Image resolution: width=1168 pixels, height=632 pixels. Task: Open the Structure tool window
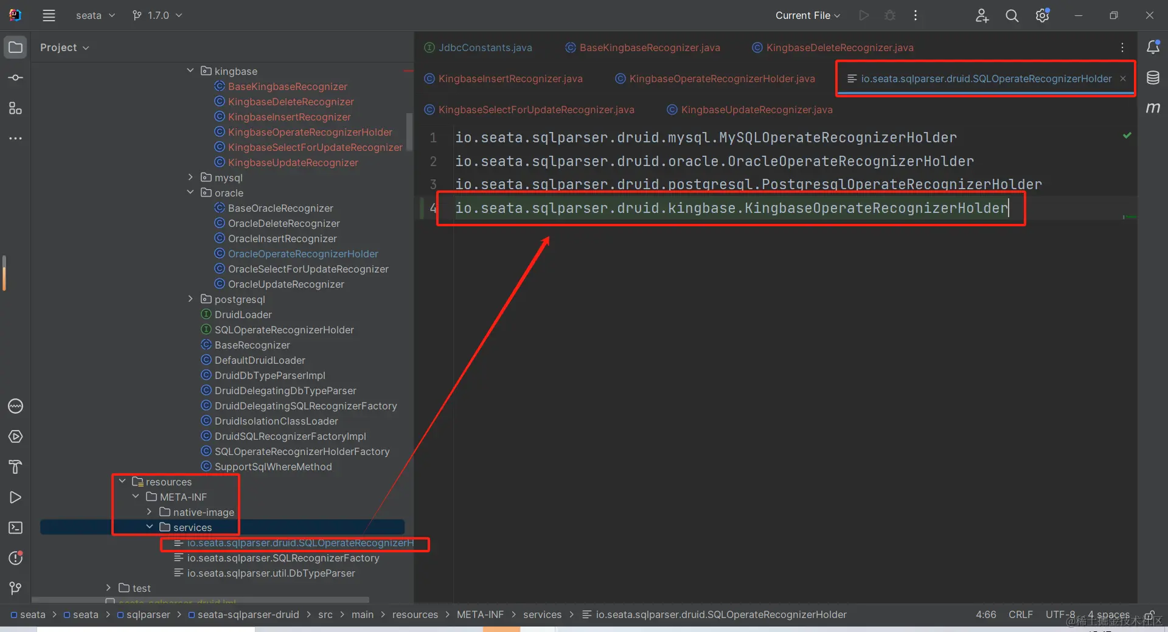(16, 108)
